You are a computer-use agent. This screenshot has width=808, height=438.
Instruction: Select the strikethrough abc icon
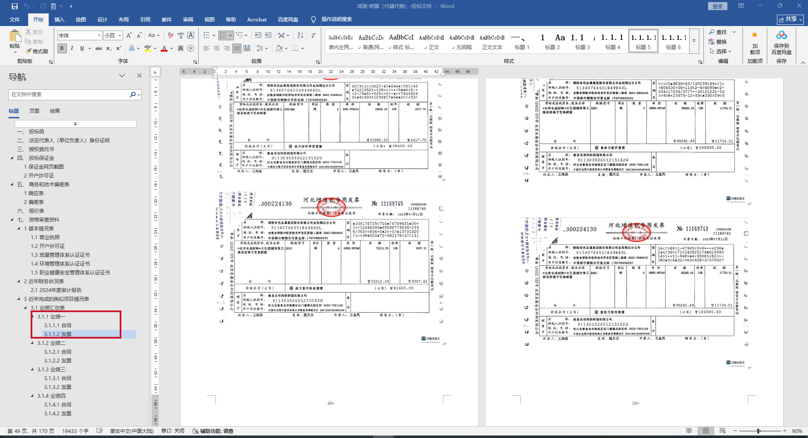(x=99, y=49)
